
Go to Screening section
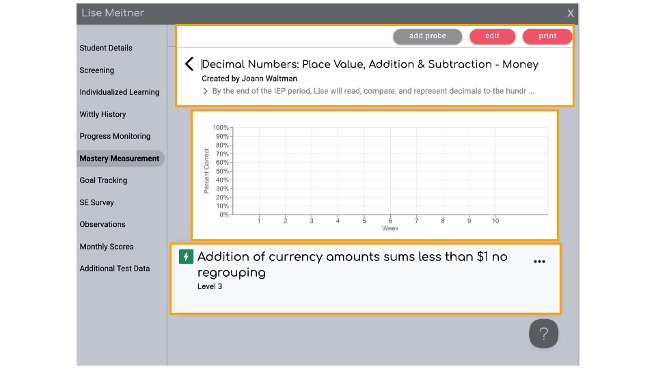tap(96, 70)
